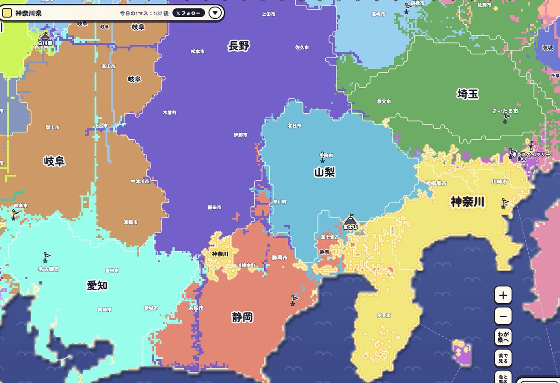Zoom in with the plus button
This screenshot has height=383, width=560.
(503, 295)
